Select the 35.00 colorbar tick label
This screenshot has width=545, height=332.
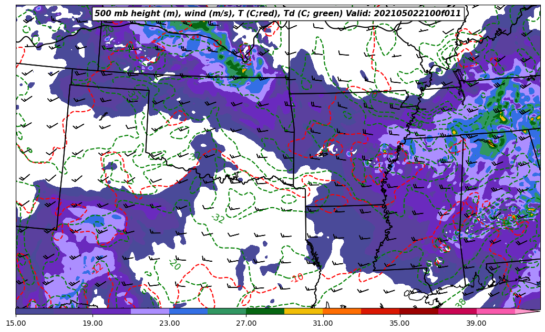[x=399, y=323]
